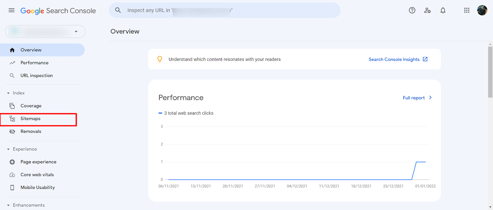This screenshot has width=493, height=210.
Task: Click the Removals crossed-eye icon
Action: (x=12, y=132)
